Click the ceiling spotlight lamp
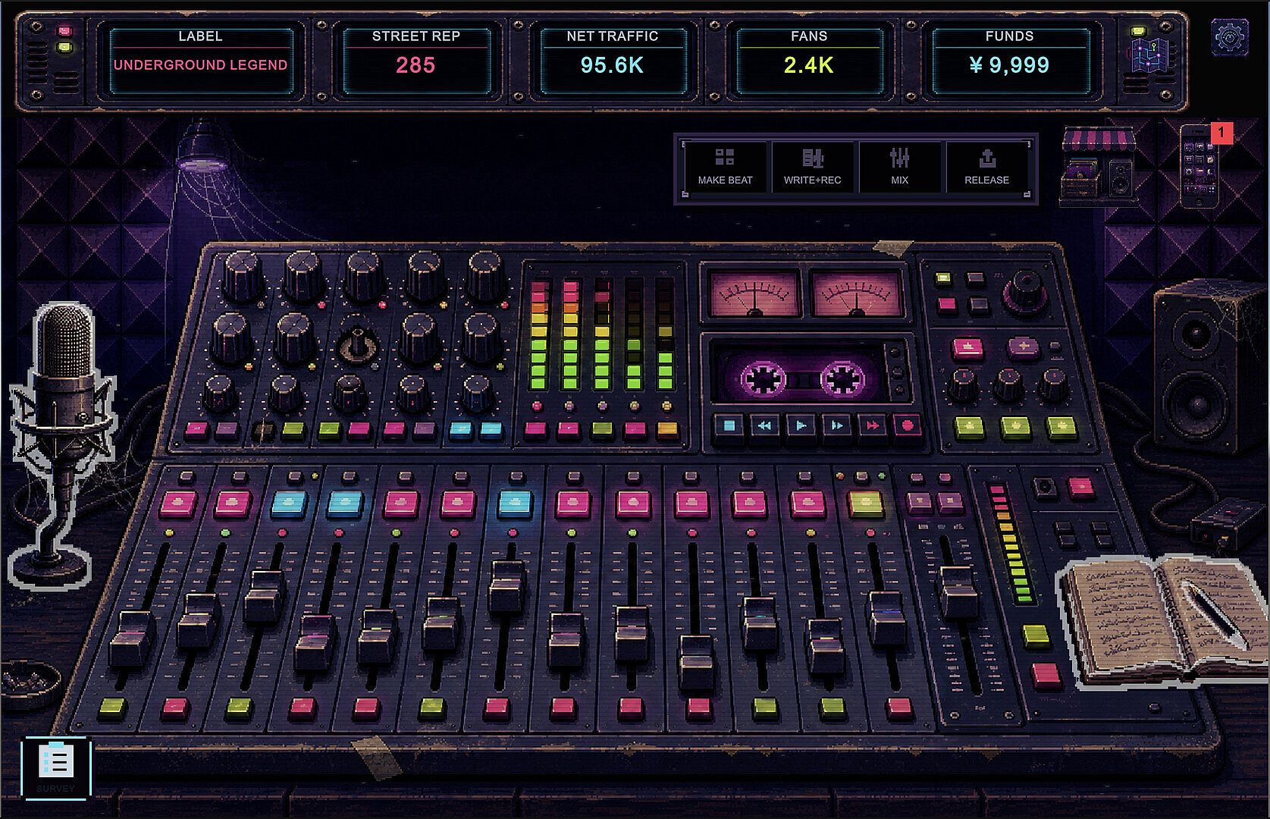Image resolution: width=1270 pixels, height=819 pixels. (202, 146)
